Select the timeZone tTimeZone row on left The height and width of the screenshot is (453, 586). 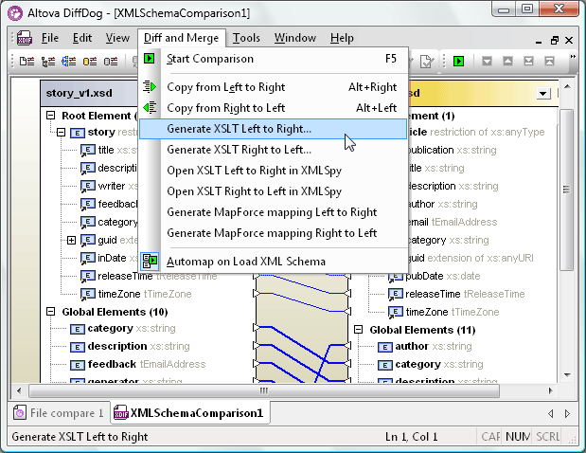coord(136,294)
